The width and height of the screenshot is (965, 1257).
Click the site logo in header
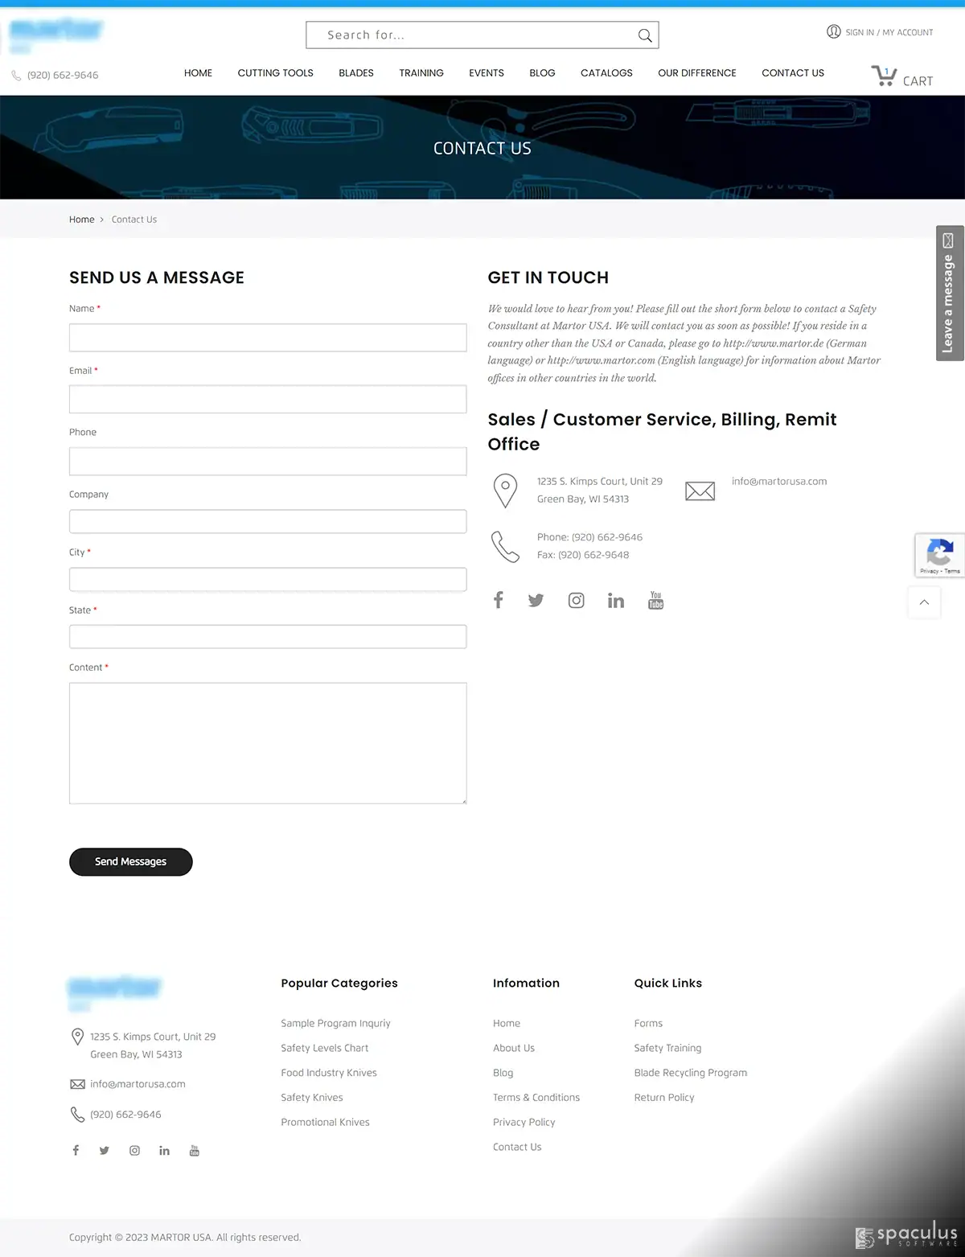pos(56,35)
